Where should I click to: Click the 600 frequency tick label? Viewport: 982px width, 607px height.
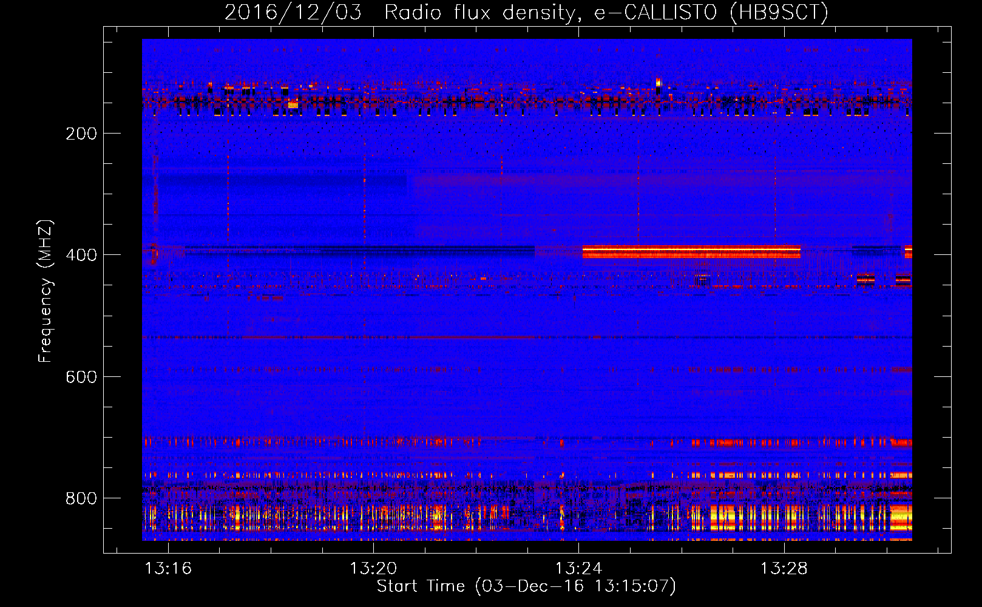[x=81, y=377]
